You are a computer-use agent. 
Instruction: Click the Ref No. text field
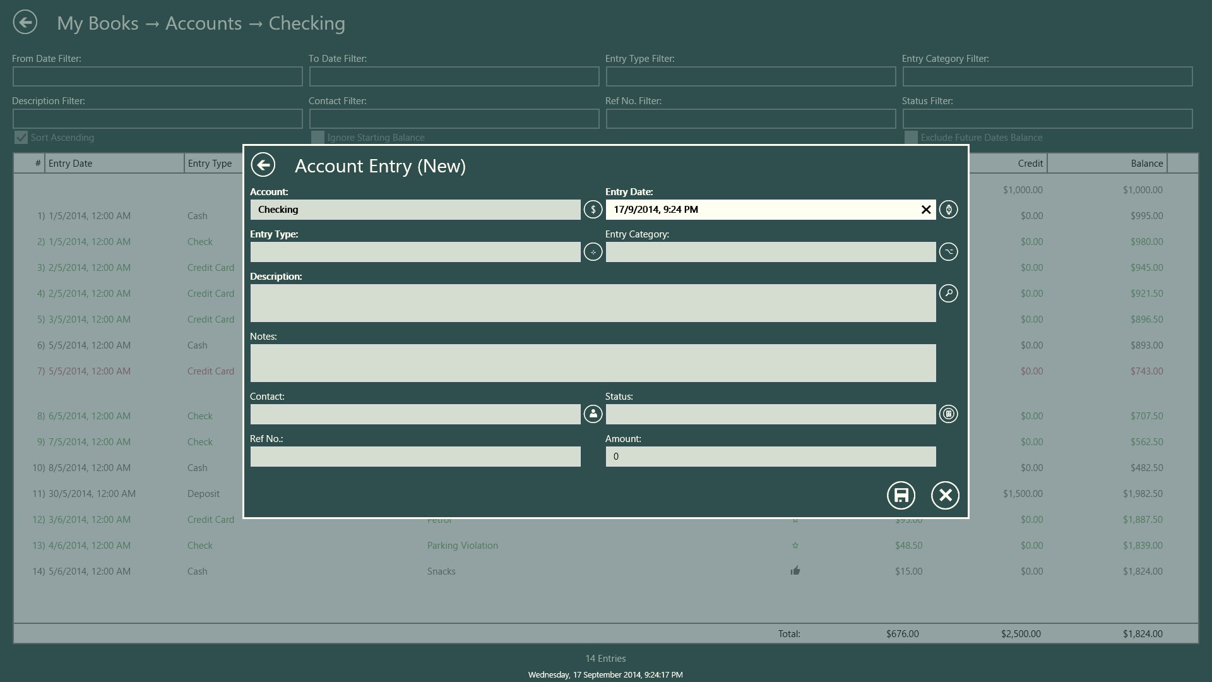click(x=415, y=457)
